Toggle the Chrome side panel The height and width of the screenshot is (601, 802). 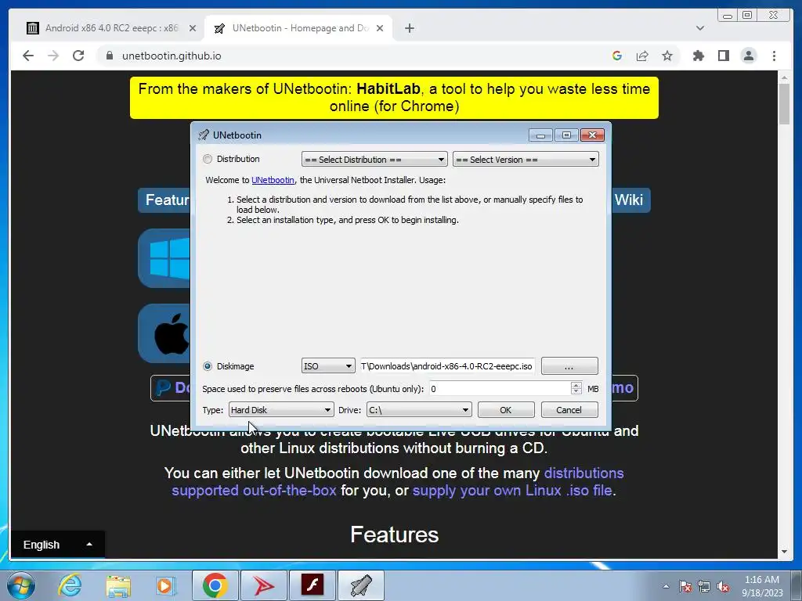click(x=723, y=56)
